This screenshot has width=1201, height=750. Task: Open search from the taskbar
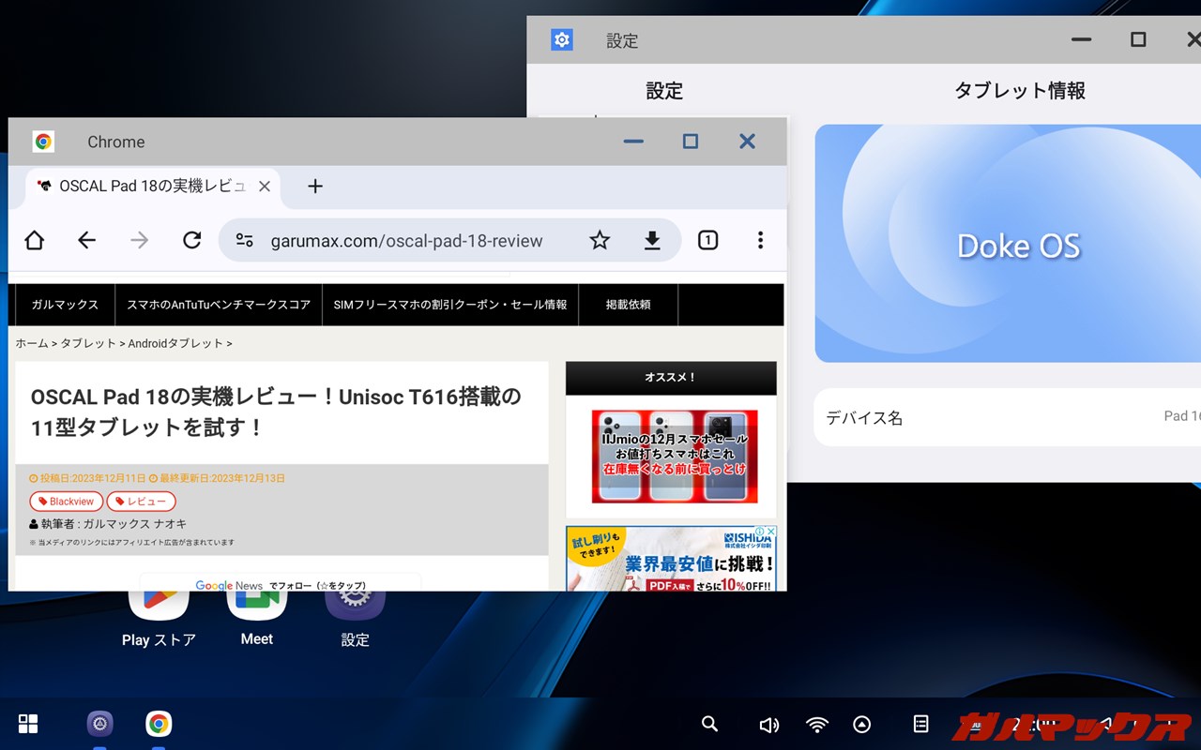(710, 724)
